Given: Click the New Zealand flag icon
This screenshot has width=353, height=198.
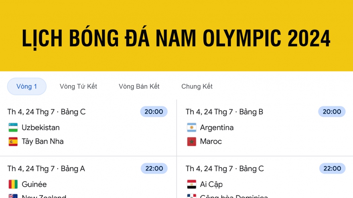Looking at the screenshot, I should [x=13, y=196].
